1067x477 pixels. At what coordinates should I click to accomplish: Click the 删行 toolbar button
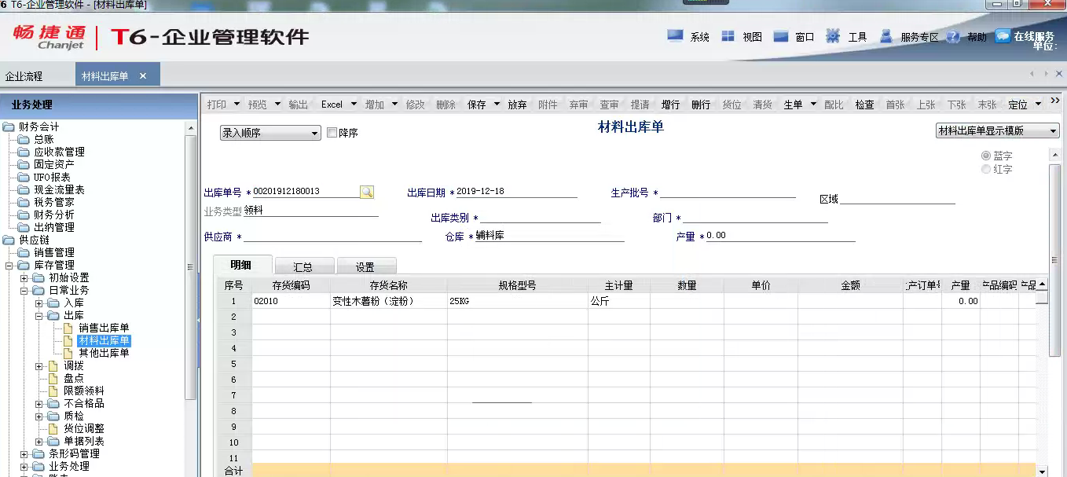701,105
